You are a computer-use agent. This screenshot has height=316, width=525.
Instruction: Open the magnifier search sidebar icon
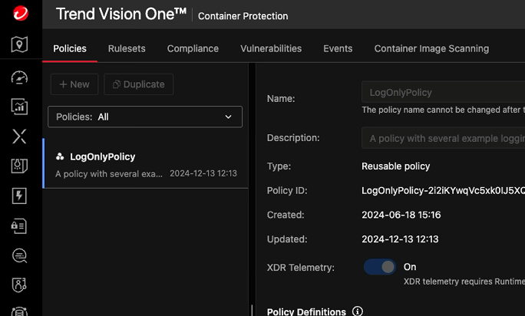pos(21,255)
